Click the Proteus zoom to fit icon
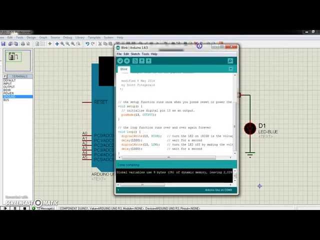 point(72,43)
